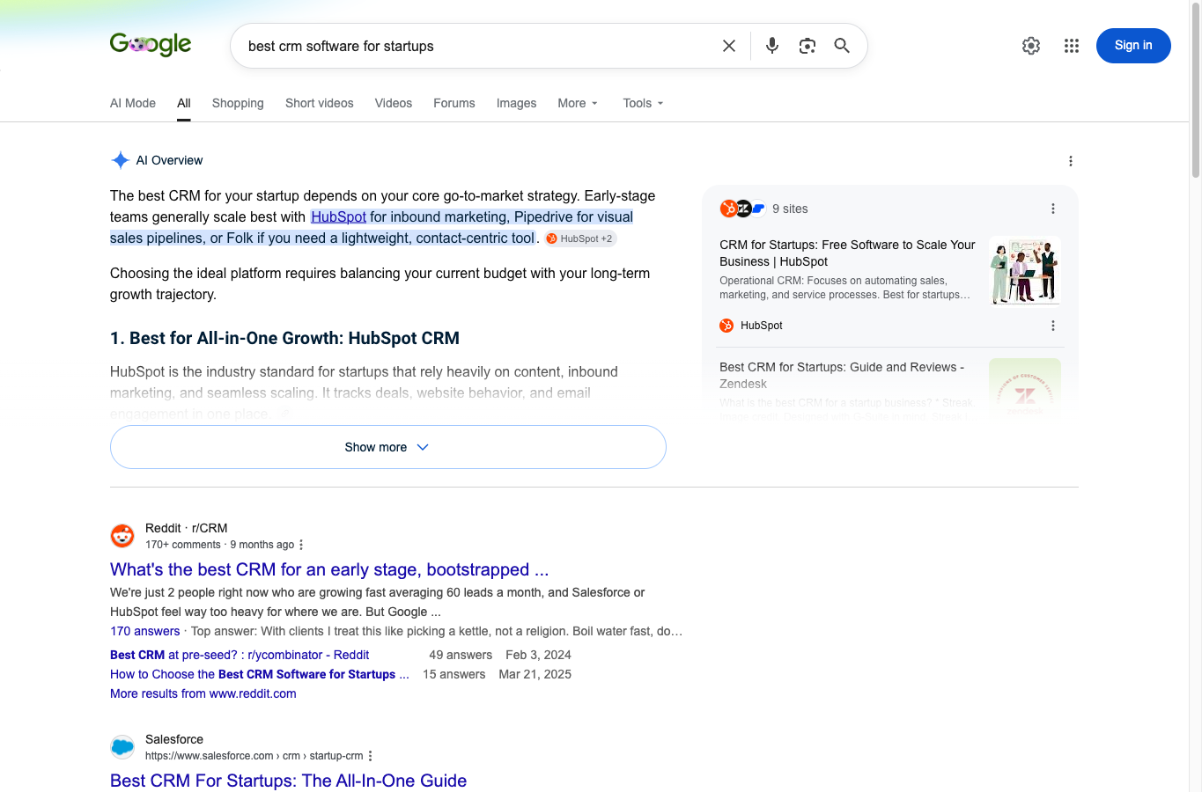1202x792 pixels.
Task: Open the 9 sites panel three-dot menu
Action: tap(1053, 209)
